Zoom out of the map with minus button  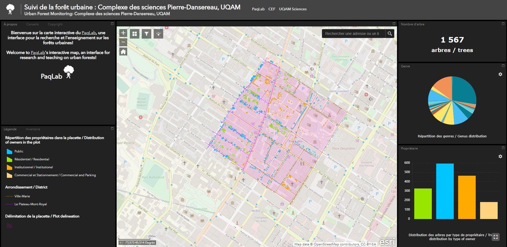pyautogui.click(x=123, y=42)
